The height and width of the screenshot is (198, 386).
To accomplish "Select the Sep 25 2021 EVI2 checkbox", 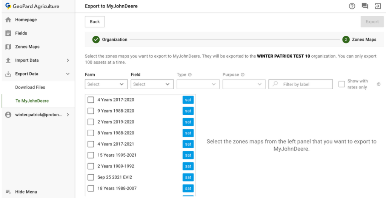I will [x=91, y=177].
